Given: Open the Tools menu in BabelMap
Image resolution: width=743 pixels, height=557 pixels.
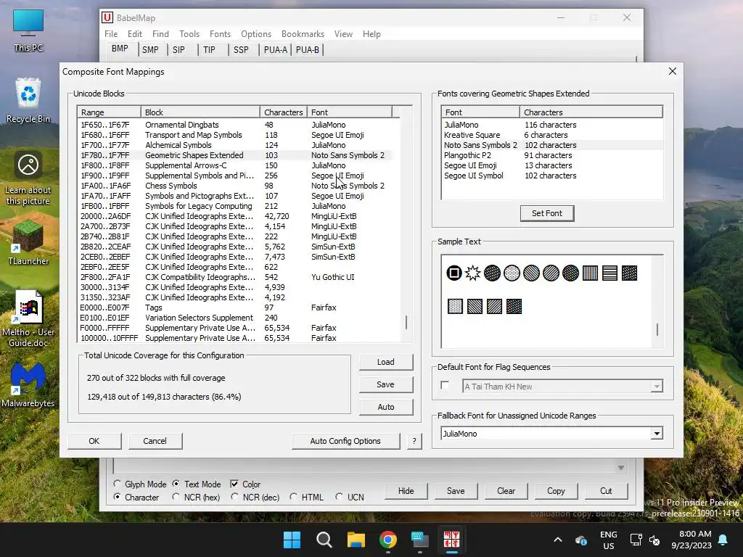Looking at the screenshot, I should pos(189,33).
